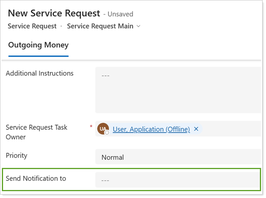Image resolution: width=266 pixels, height=198 pixels.
Task: Switch to the Outgoing Money tab
Action: tap(38, 45)
